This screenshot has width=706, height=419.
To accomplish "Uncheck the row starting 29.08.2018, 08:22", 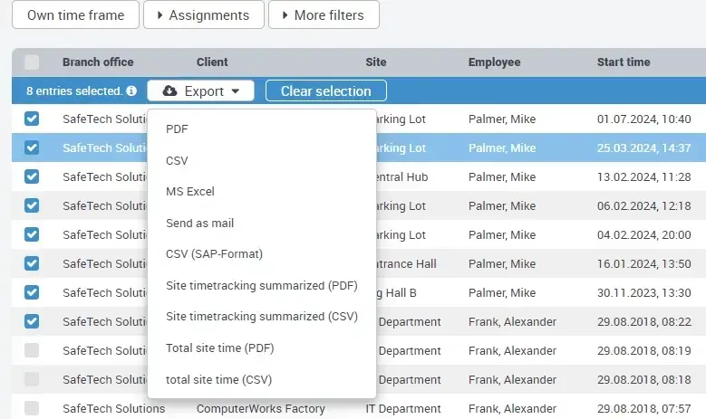I will pos(32,321).
